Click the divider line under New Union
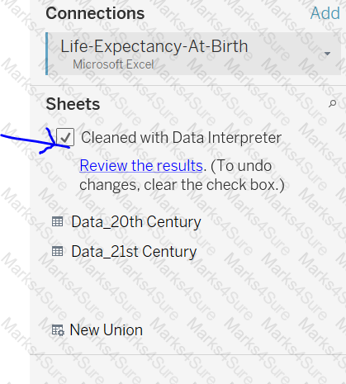This screenshot has width=346, height=384. (187, 354)
